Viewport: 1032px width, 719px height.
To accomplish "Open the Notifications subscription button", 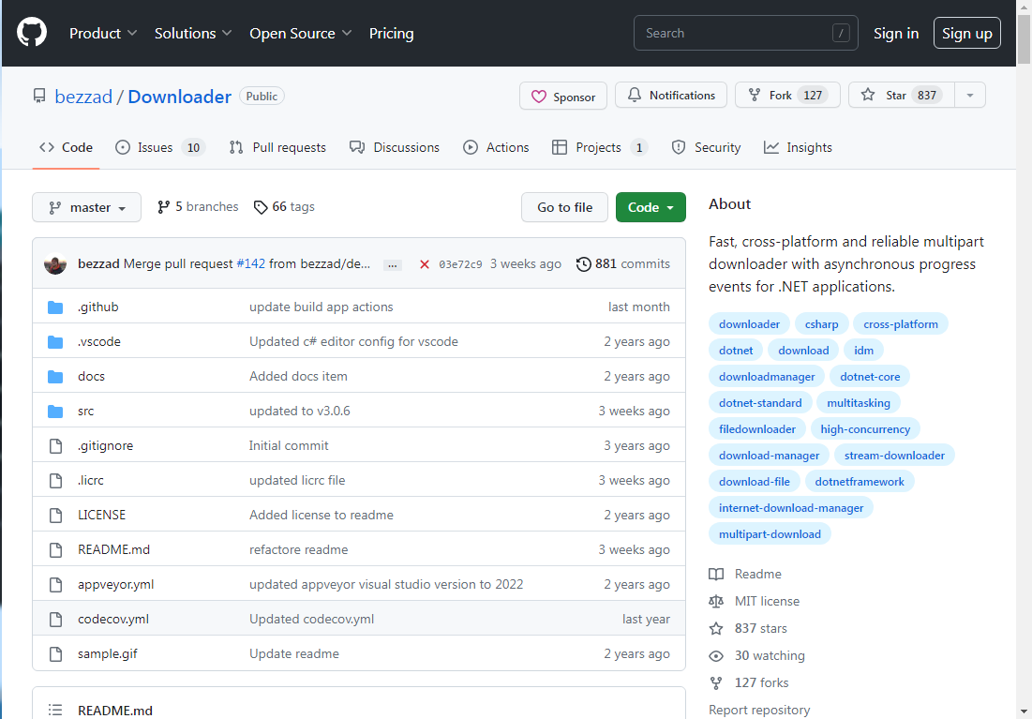I will [671, 96].
